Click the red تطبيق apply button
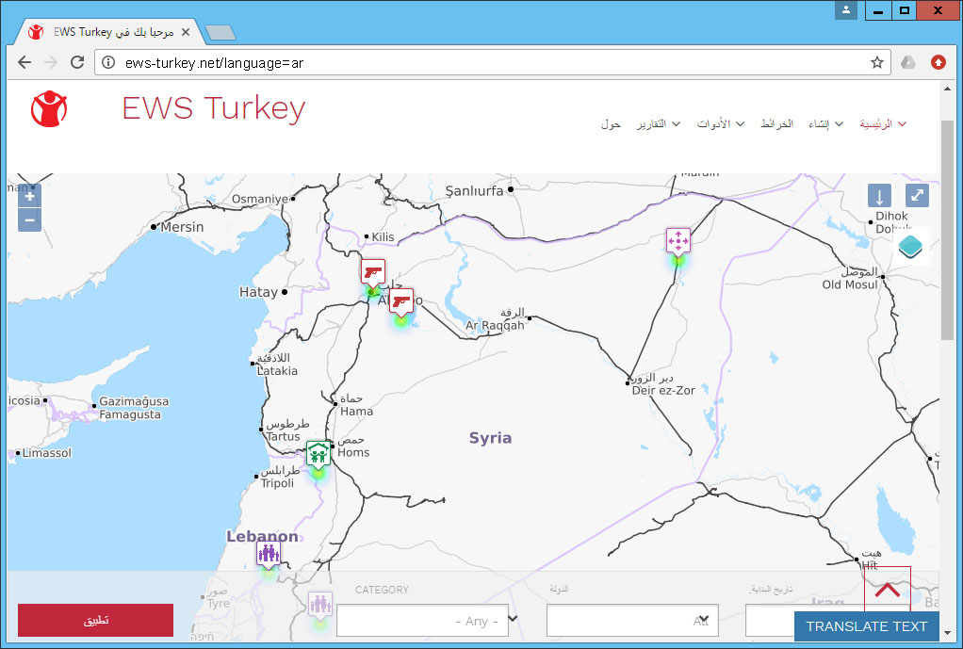Image resolution: width=963 pixels, height=649 pixels. [95, 621]
